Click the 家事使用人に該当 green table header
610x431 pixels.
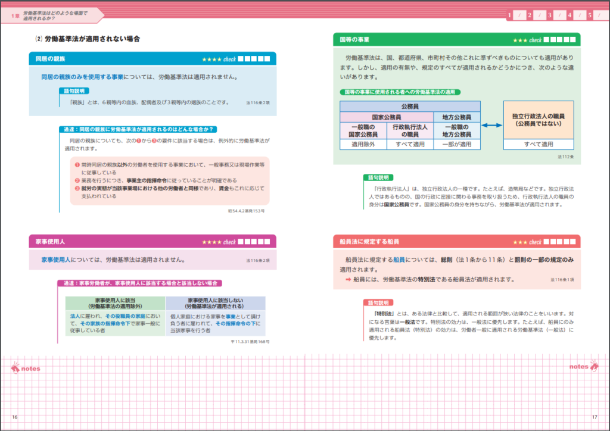click(x=115, y=303)
